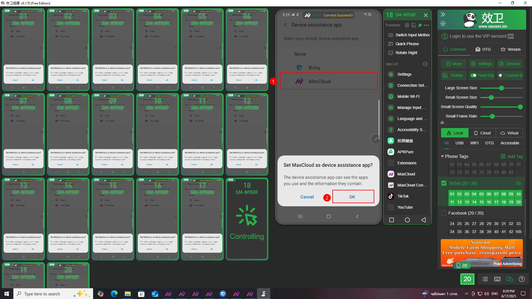Open the MaxCloud app in App List
The height and width of the screenshot is (299, 532).
point(406,174)
